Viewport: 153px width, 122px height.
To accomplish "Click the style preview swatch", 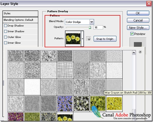I will tap(138, 44).
